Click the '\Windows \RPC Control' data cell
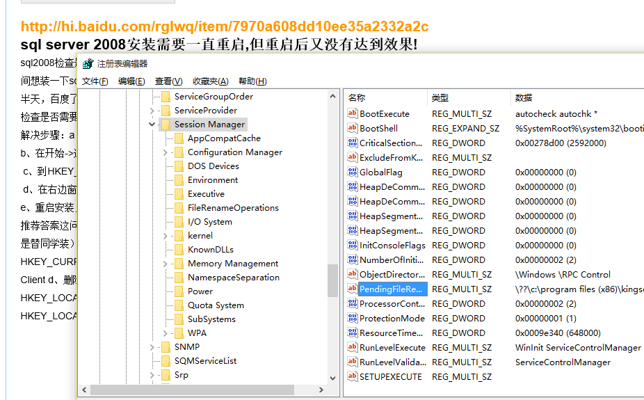 click(x=563, y=274)
